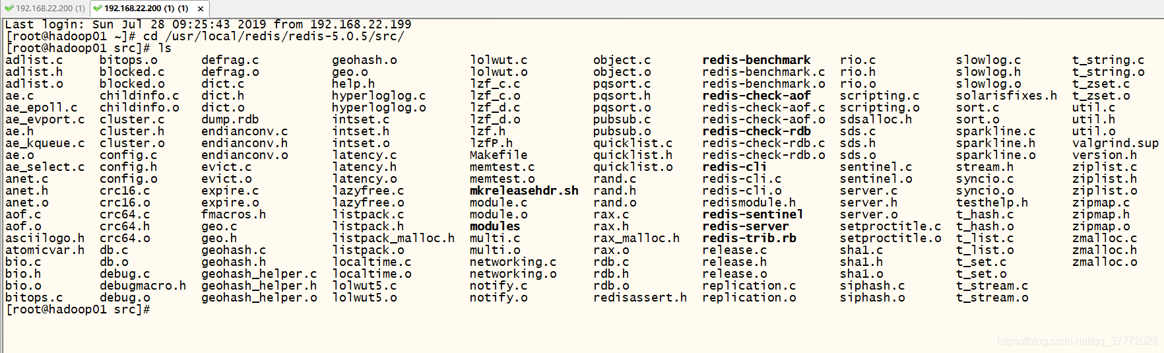Click the setproctitle.c file name
1164x353 pixels.
pos(891,226)
